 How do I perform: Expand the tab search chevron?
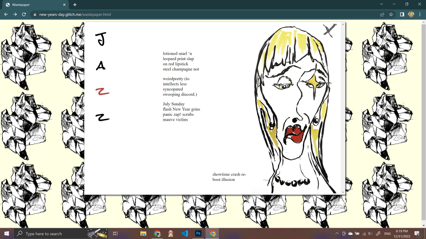tap(382, 4)
